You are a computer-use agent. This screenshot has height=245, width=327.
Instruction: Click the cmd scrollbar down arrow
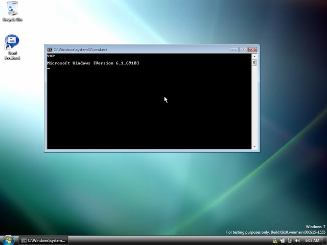254,146
